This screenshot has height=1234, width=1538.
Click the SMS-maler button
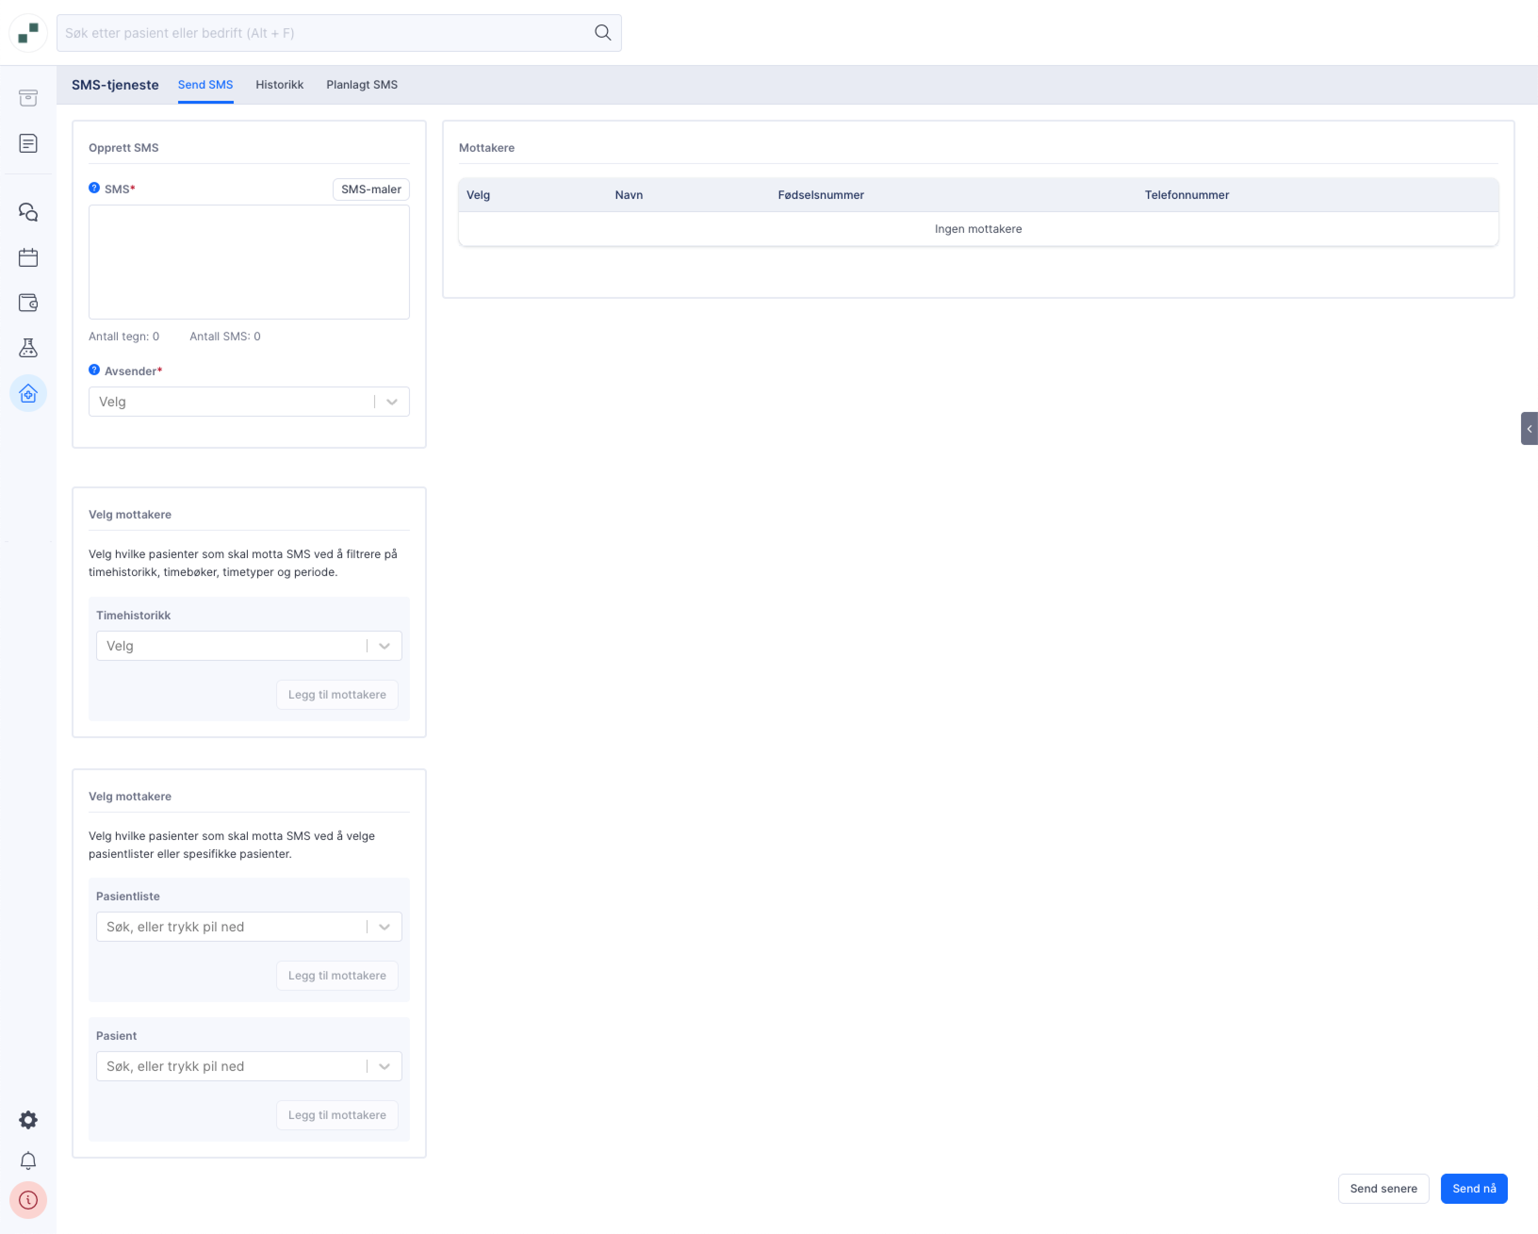370,189
